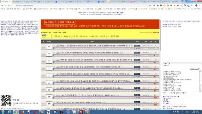Open the Chrome menu at toolbar end

click(x=200, y=6)
